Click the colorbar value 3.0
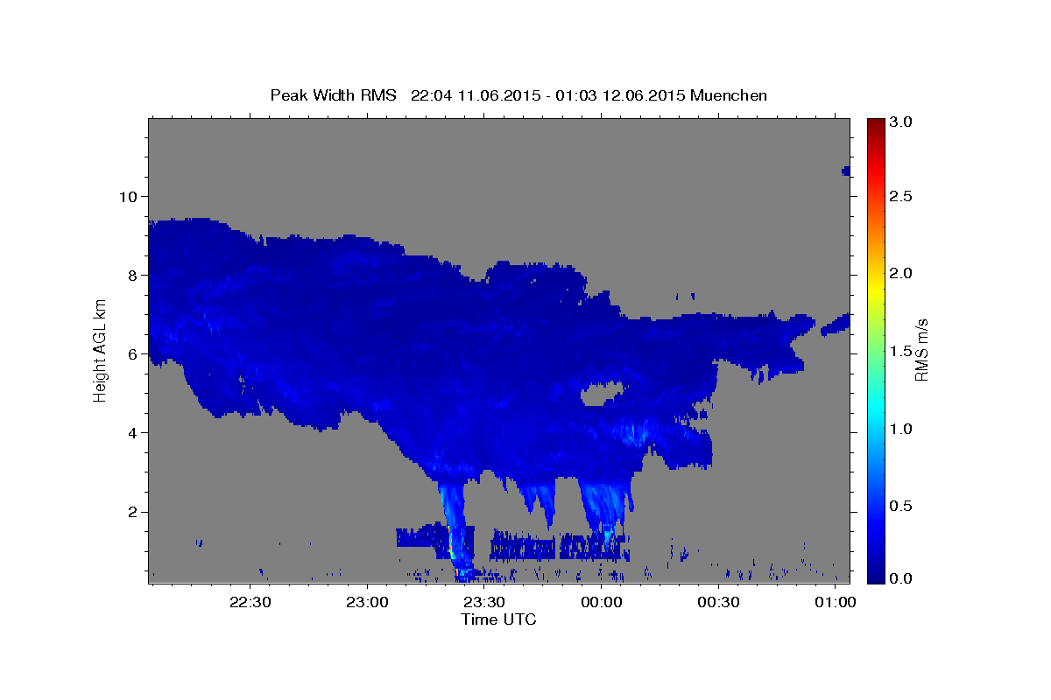Image resolution: width=1051 pixels, height=700 pixels. coord(901,122)
